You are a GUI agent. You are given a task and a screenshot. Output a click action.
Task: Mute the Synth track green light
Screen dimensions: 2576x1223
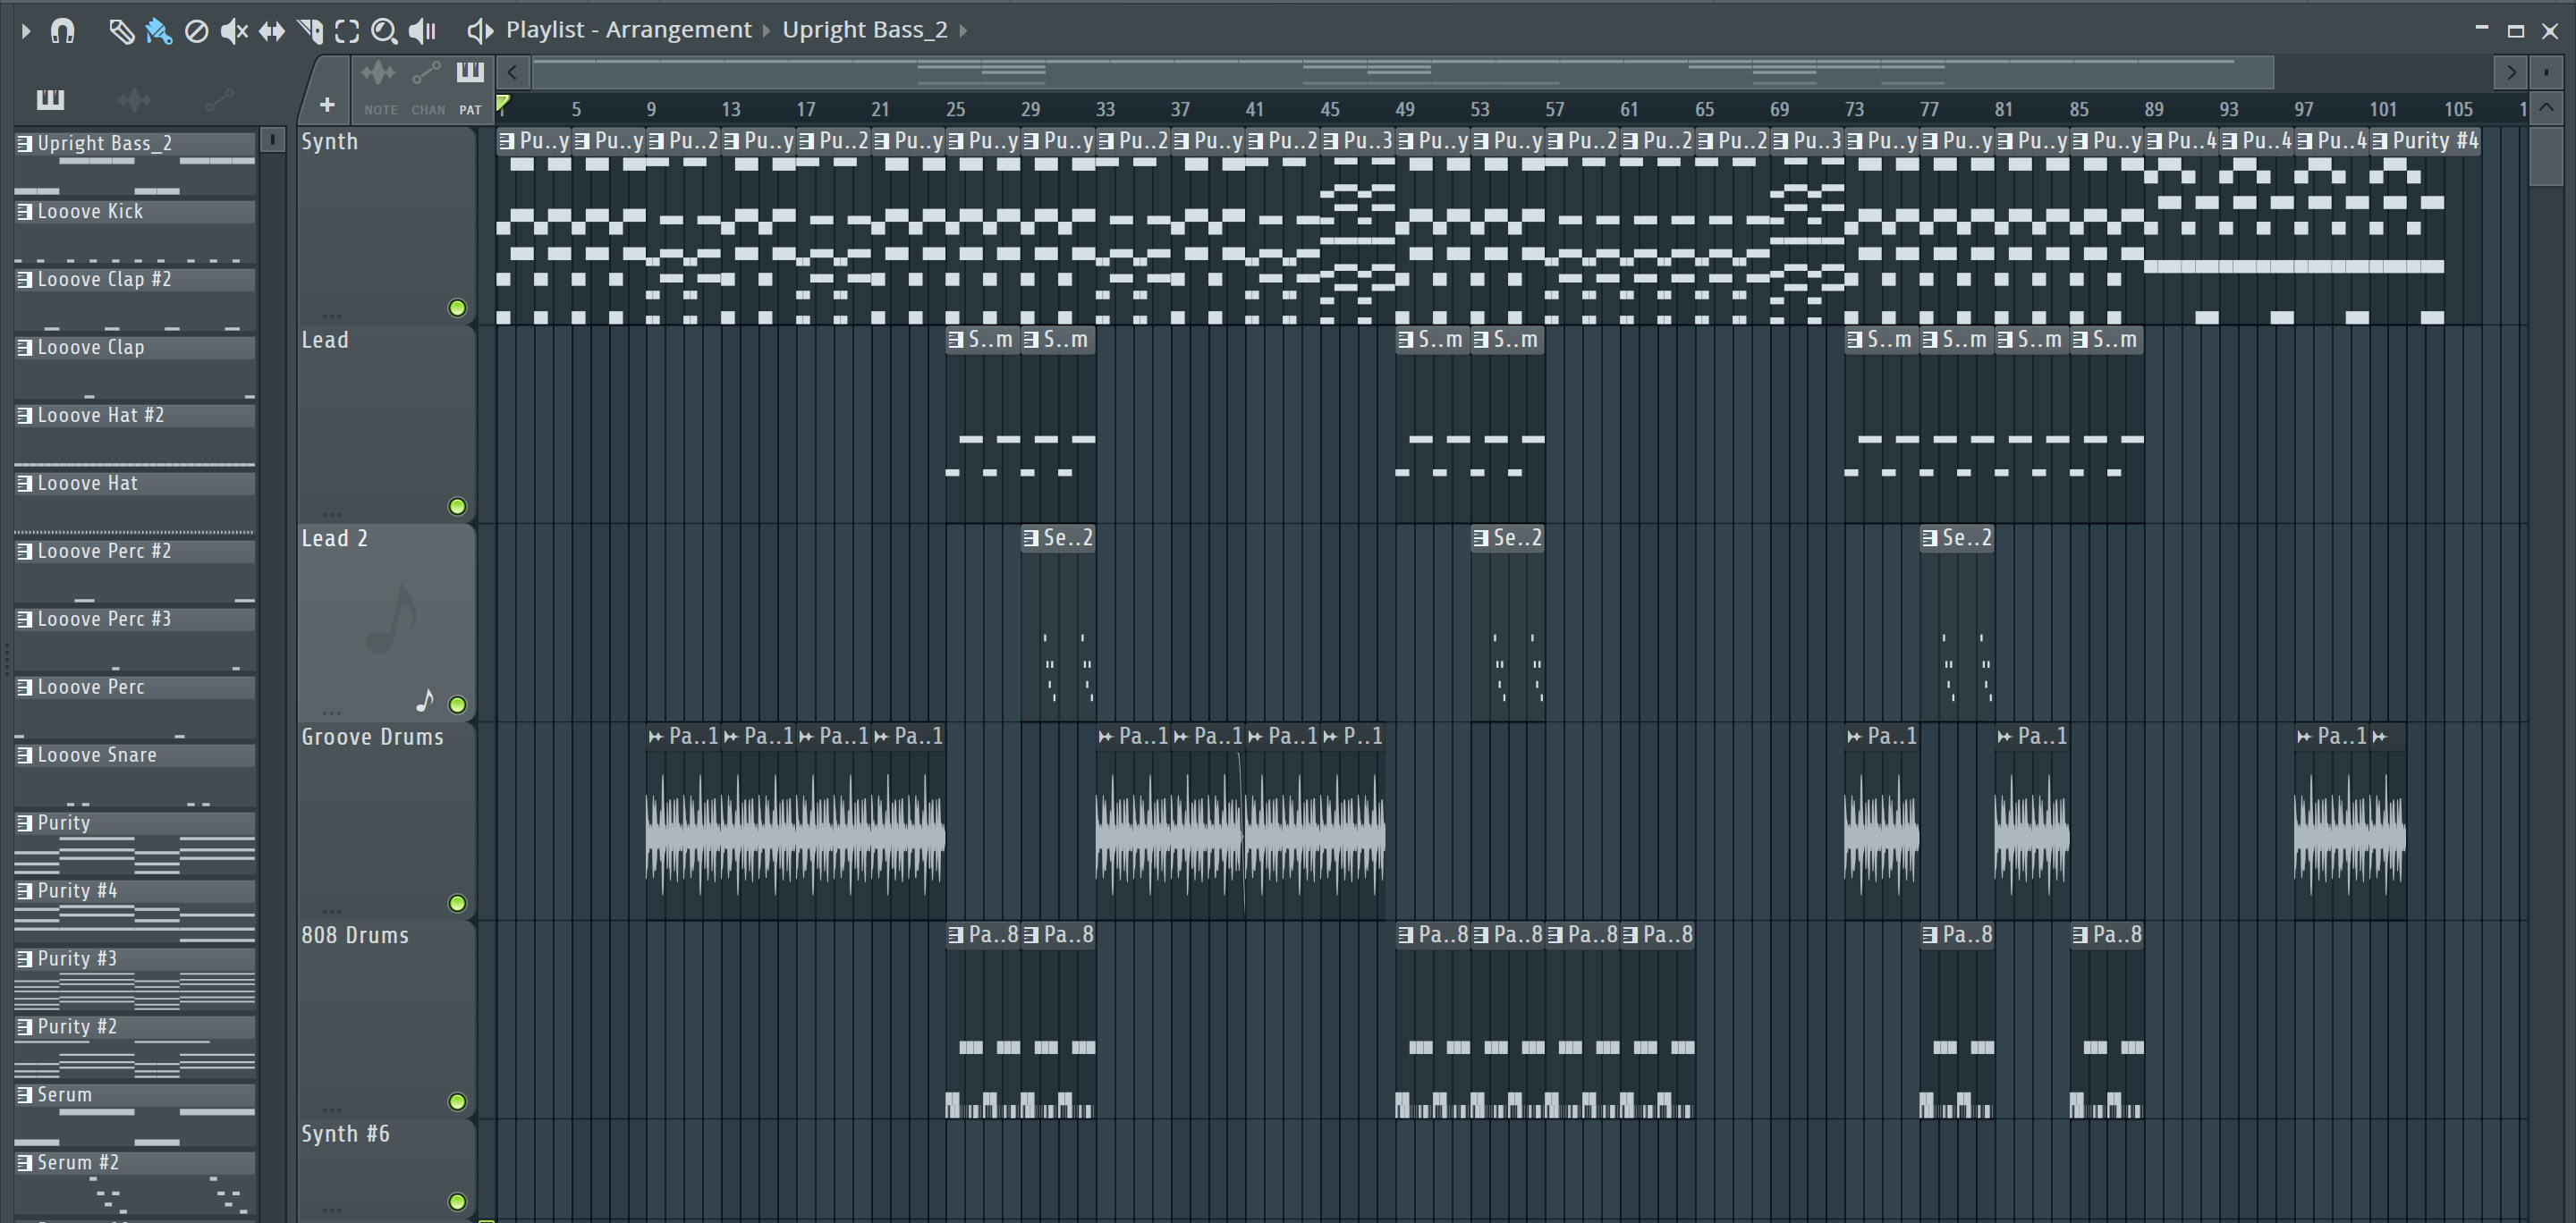(457, 308)
